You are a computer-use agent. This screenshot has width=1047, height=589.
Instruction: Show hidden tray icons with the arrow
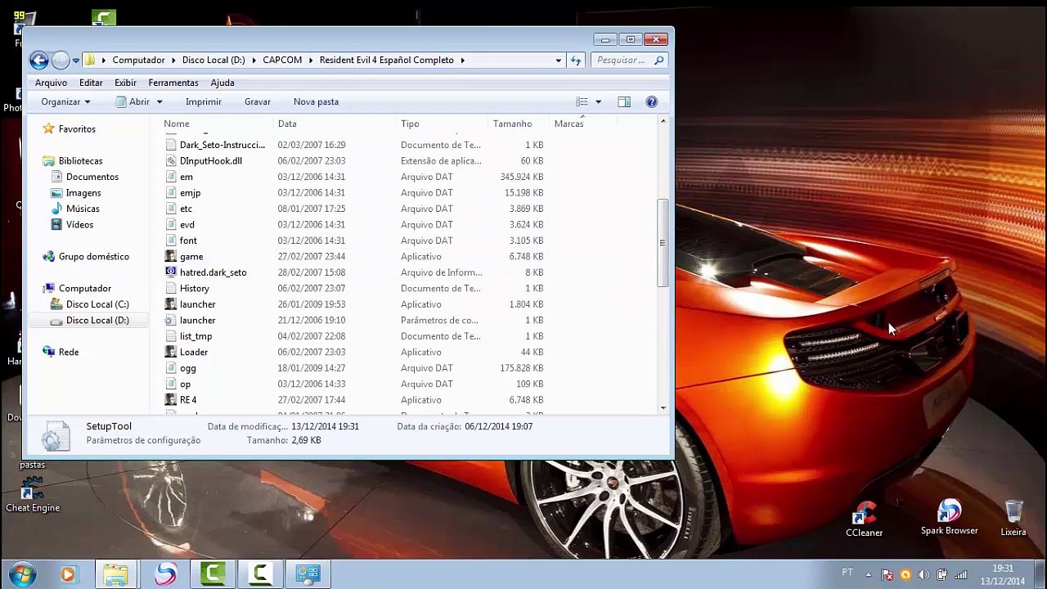pos(868,574)
